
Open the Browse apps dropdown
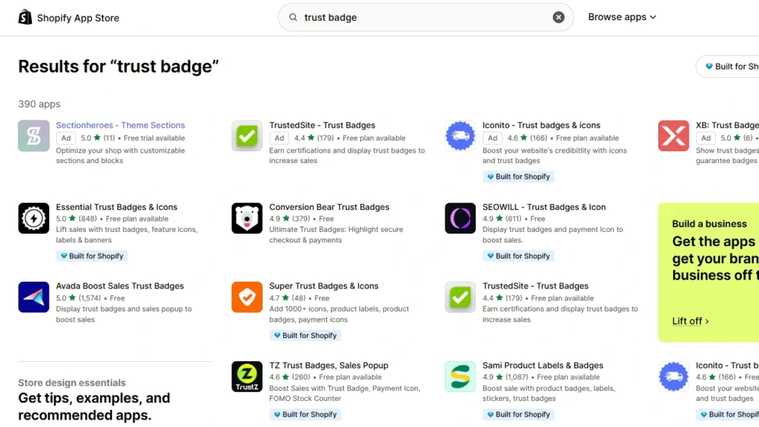click(x=621, y=16)
